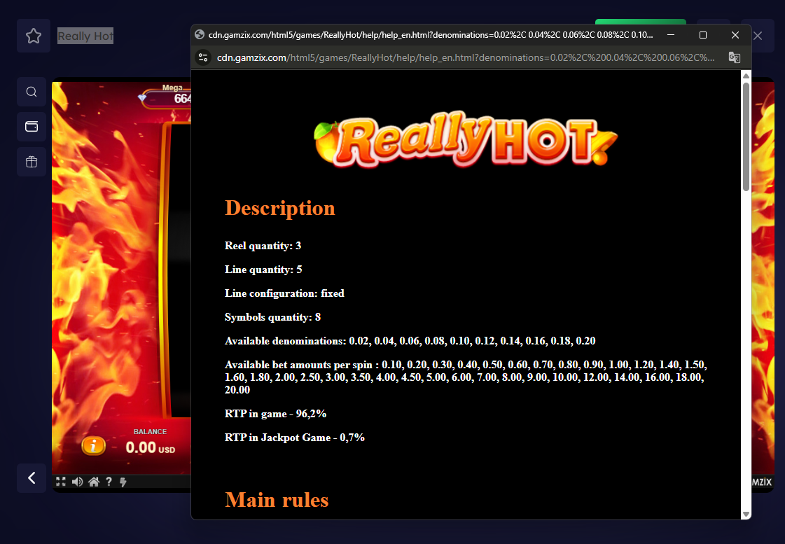Click the 'RTP in game - 96,2%' line

[x=275, y=414]
